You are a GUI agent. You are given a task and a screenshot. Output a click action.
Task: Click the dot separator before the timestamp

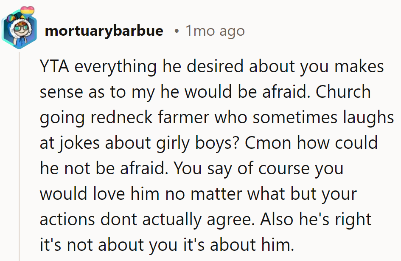pos(177,31)
